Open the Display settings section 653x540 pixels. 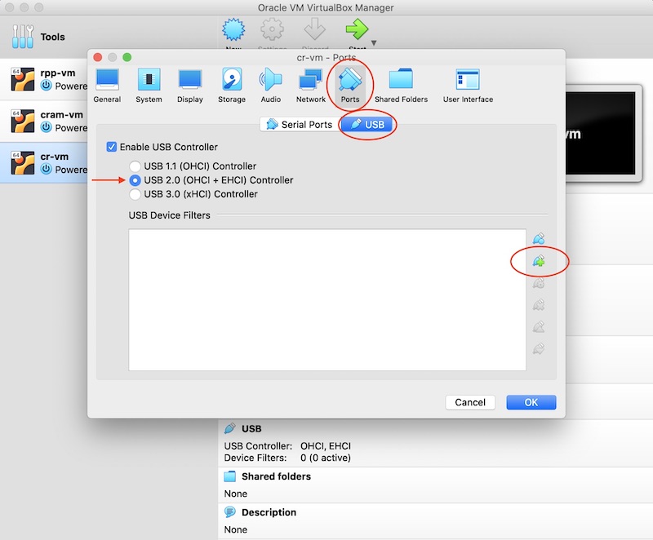point(189,86)
